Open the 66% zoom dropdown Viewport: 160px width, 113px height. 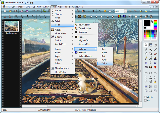click(x=126, y=11)
